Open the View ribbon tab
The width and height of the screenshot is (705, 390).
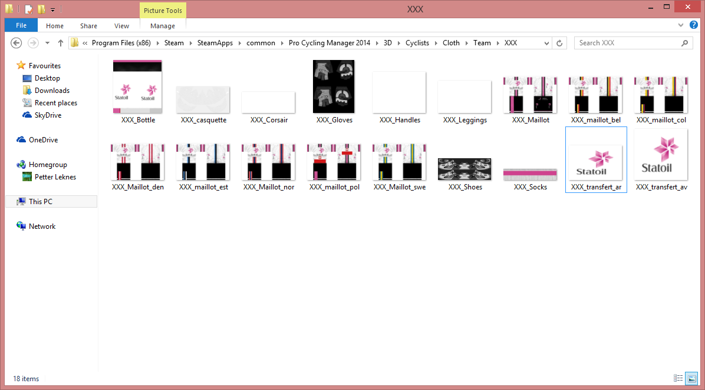click(x=121, y=26)
